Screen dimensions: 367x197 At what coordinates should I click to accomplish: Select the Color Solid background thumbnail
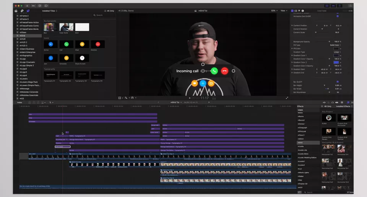tap(66, 27)
